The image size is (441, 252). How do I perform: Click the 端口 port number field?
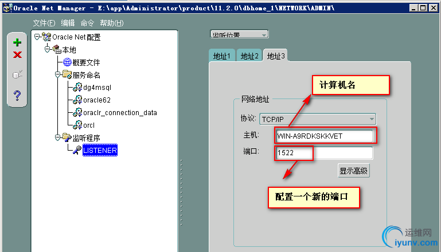[324, 152]
